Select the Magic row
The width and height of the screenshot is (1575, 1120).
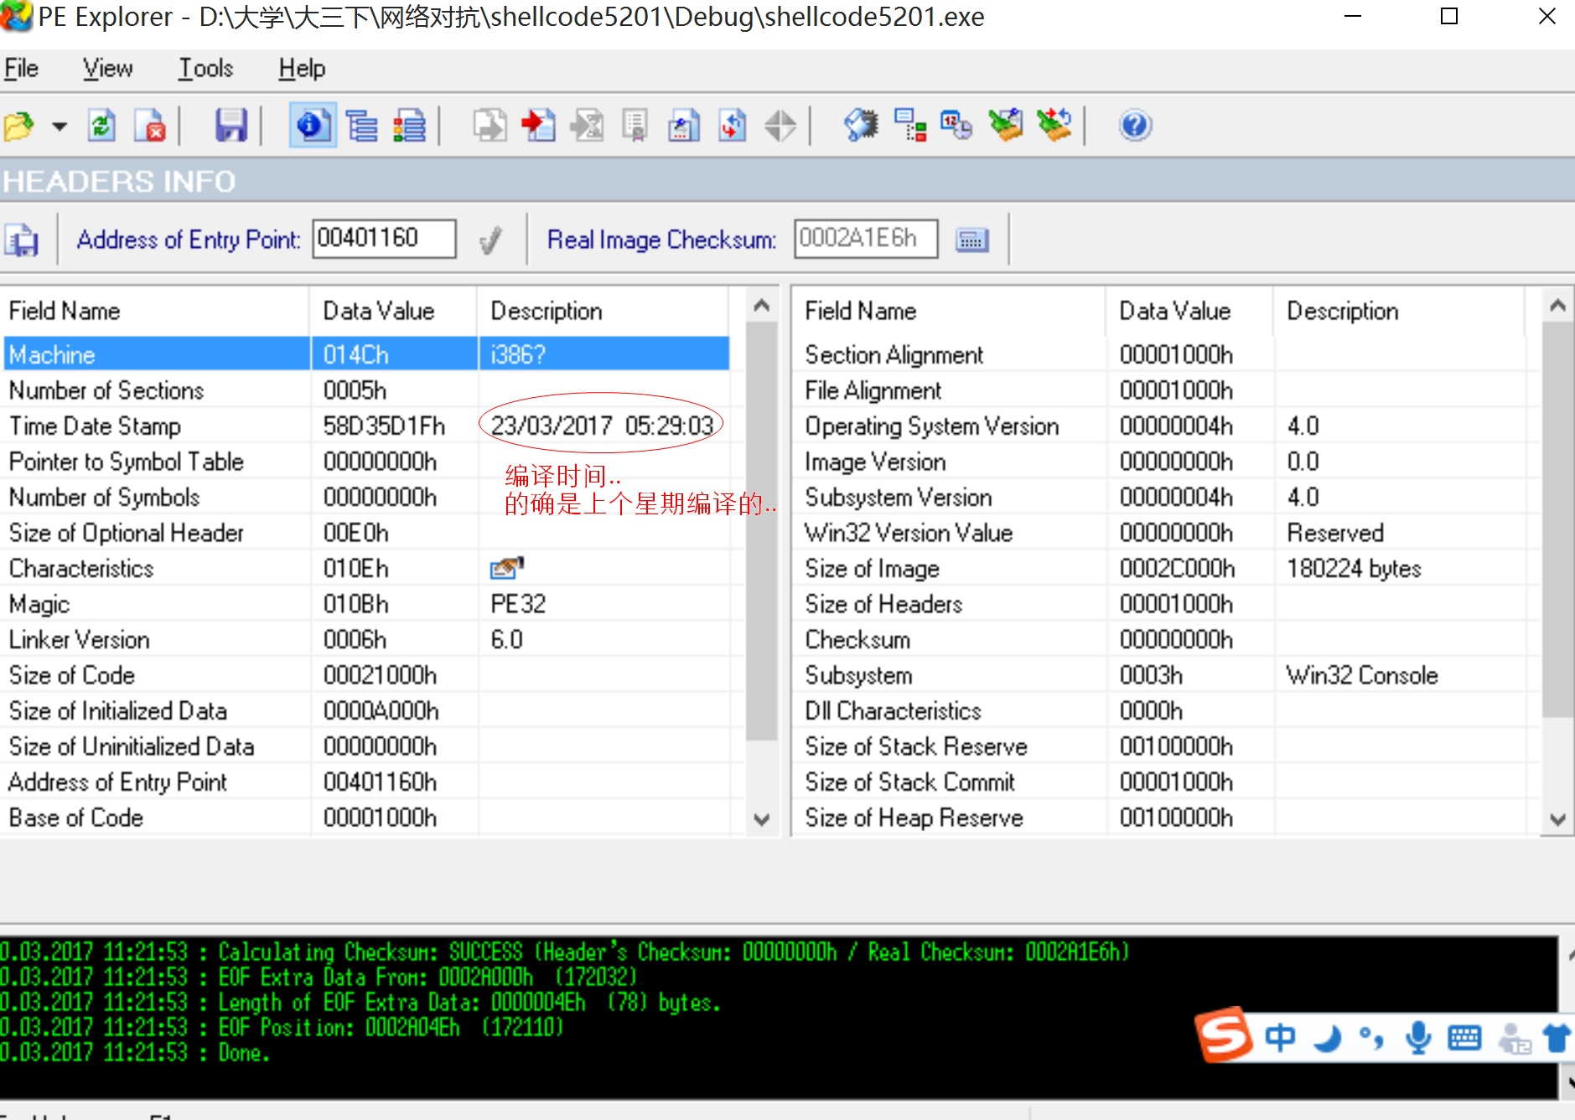[366, 604]
